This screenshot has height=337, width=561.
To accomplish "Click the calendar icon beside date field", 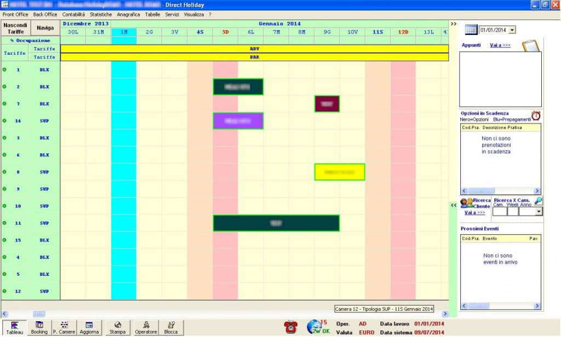I will tap(471, 30).
